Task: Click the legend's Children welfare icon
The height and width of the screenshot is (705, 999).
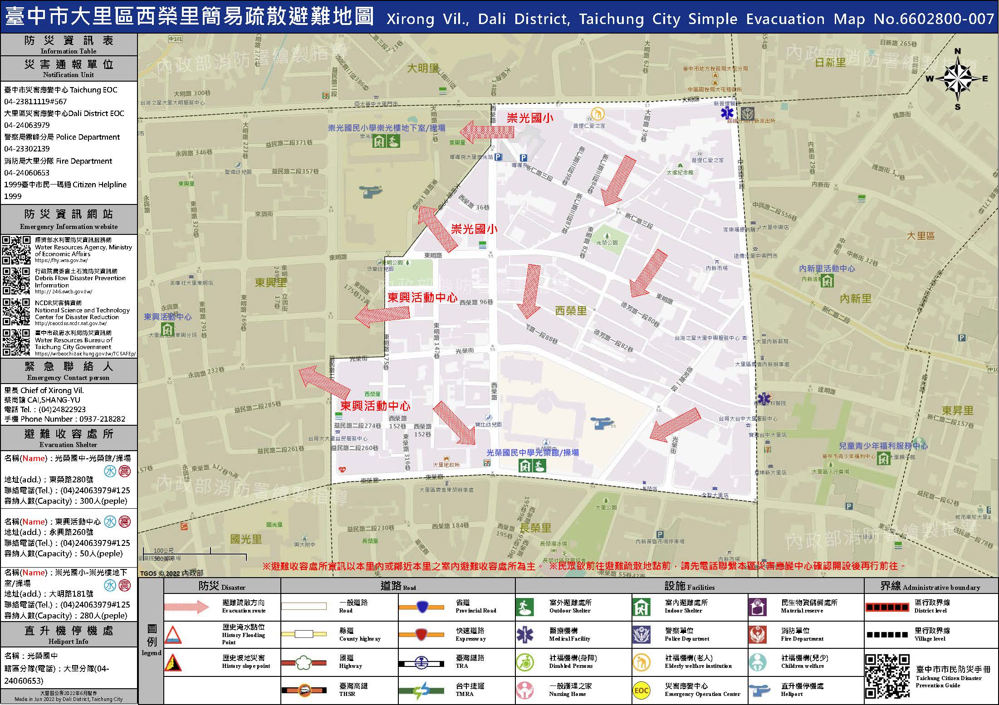Action: [x=758, y=662]
